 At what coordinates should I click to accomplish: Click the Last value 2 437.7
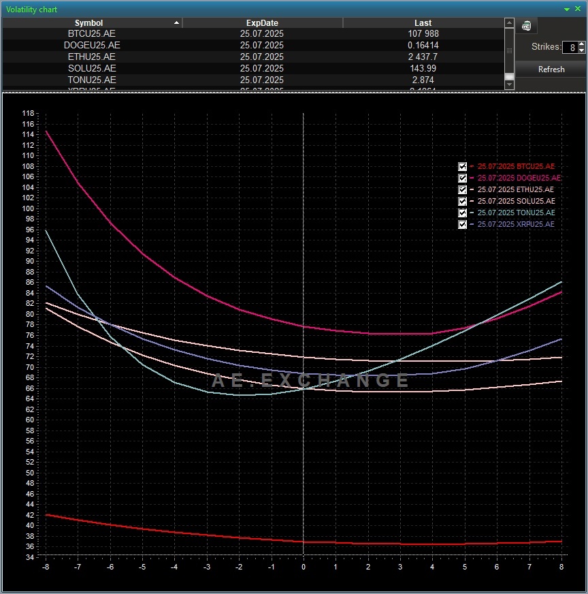point(423,57)
